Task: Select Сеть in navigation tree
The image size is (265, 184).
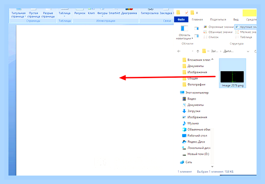Action: 186,162
